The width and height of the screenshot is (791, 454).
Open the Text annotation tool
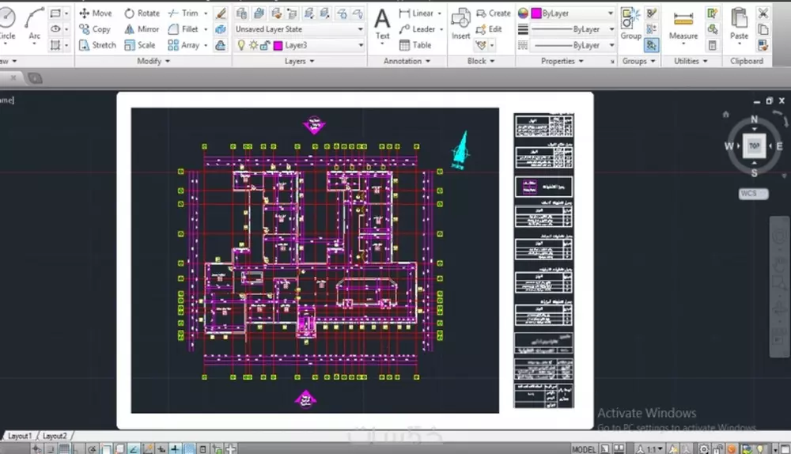(382, 25)
